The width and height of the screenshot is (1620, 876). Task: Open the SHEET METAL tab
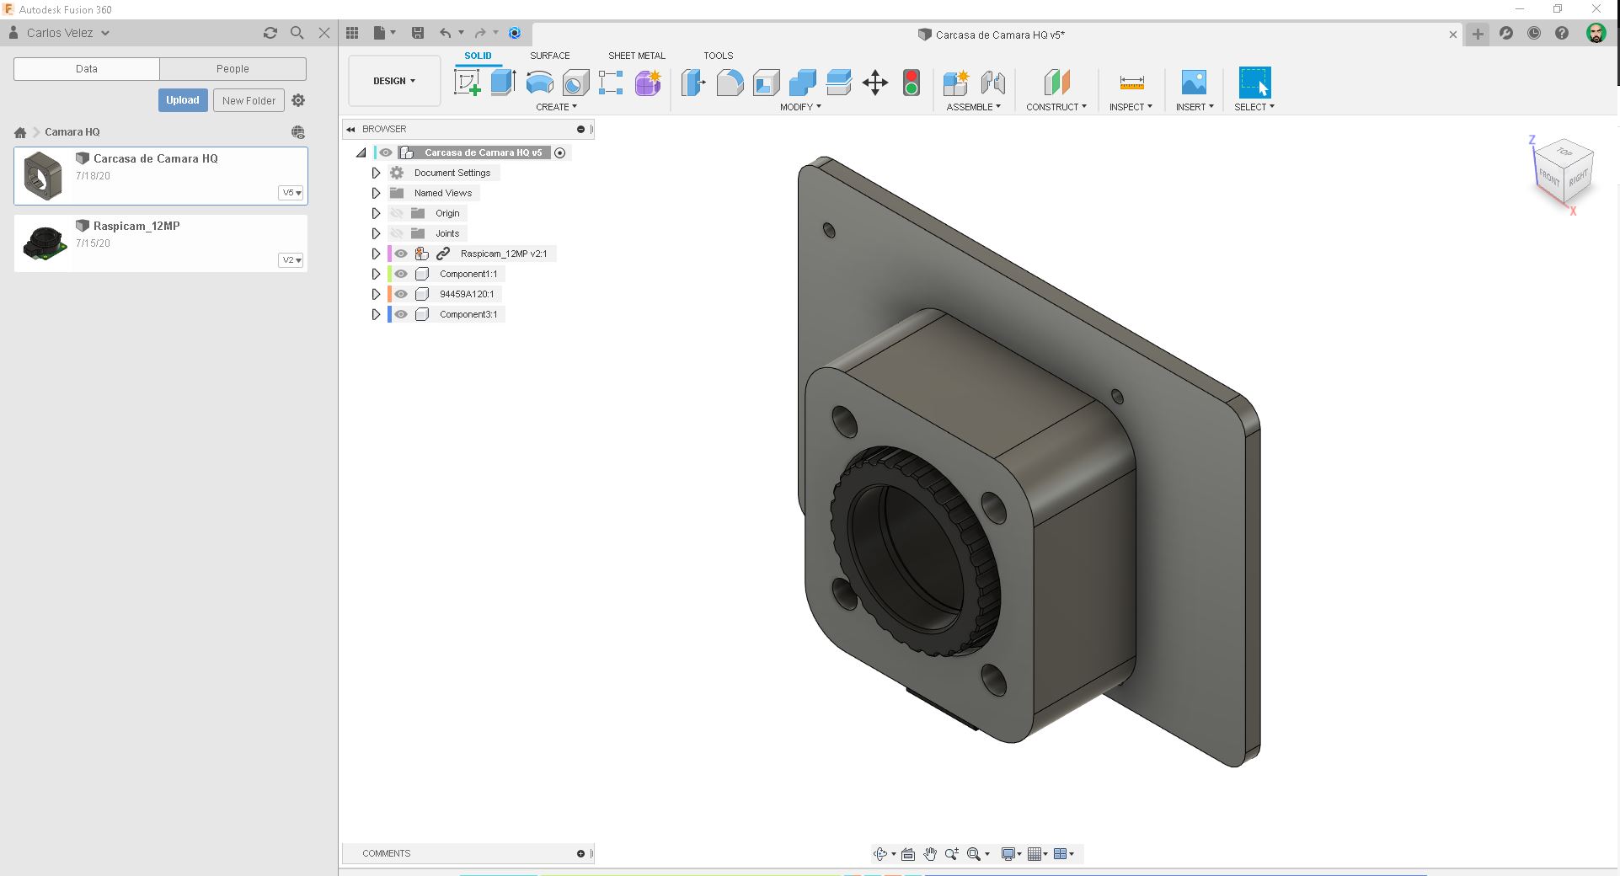(x=636, y=56)
